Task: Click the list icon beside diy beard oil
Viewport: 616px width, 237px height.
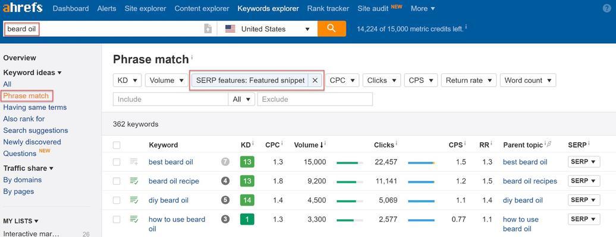Action: pos(134,200)
